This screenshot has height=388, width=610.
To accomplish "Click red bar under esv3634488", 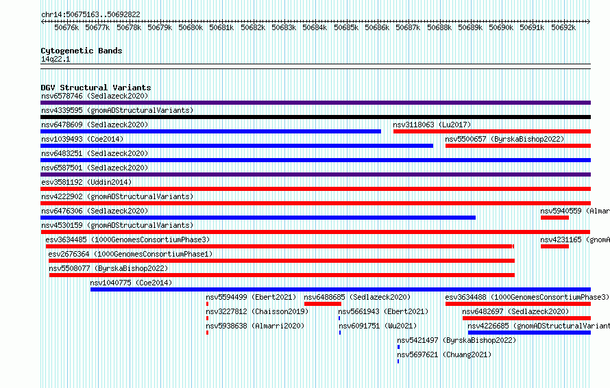I will [x=518, y=304].
